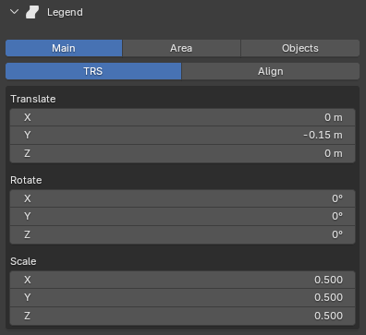
Task: Click the Translate Z field
Action: click(182, 153)
